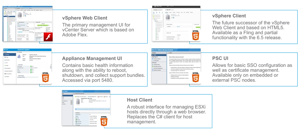This screenshot has width=300, height=130.
Task: Open the ESXi Host Client screenshot thumbnail
Action: [x=86, y=108]
